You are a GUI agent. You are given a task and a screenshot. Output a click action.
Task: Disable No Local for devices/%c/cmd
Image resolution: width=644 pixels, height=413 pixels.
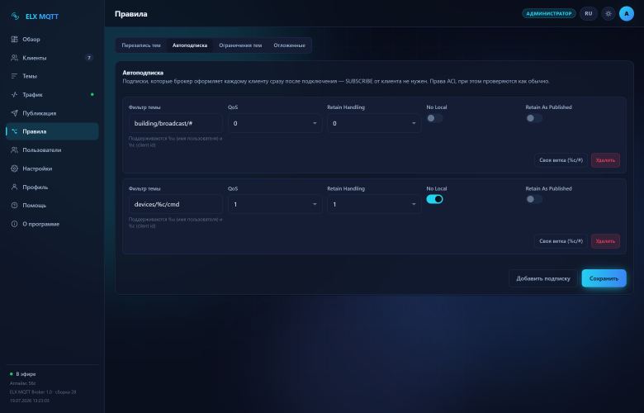(x=434, y=199)
